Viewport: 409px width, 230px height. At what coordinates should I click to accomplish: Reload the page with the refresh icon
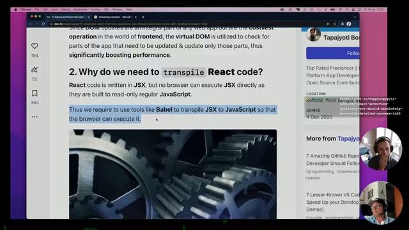[x=43, y=24]
